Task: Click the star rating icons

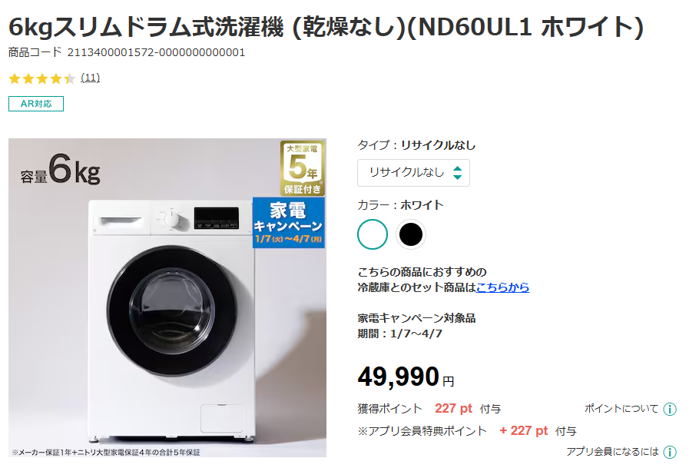Action: pos(42,78)
